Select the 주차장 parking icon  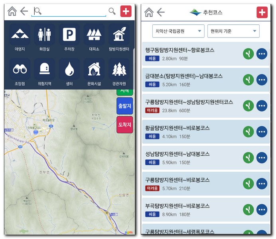tap(69, 35)
